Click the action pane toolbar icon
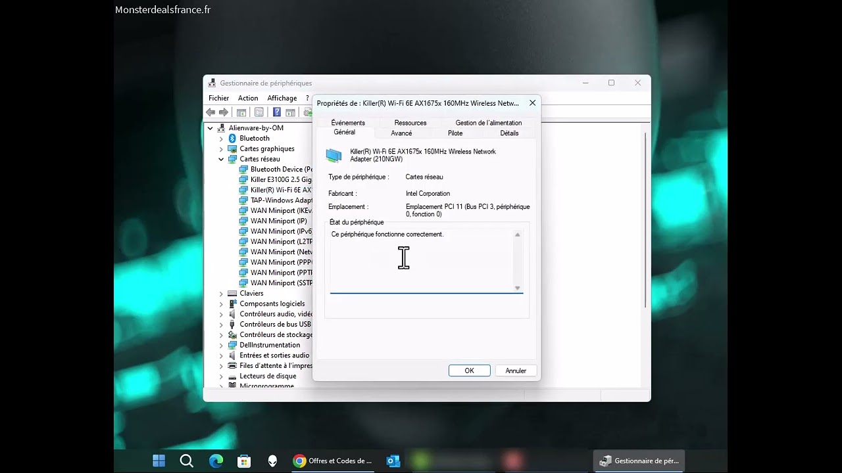 point(290,112)
